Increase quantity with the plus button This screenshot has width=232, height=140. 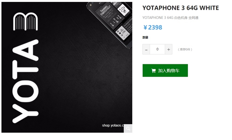pyautogui.click(x=169, y=50)
